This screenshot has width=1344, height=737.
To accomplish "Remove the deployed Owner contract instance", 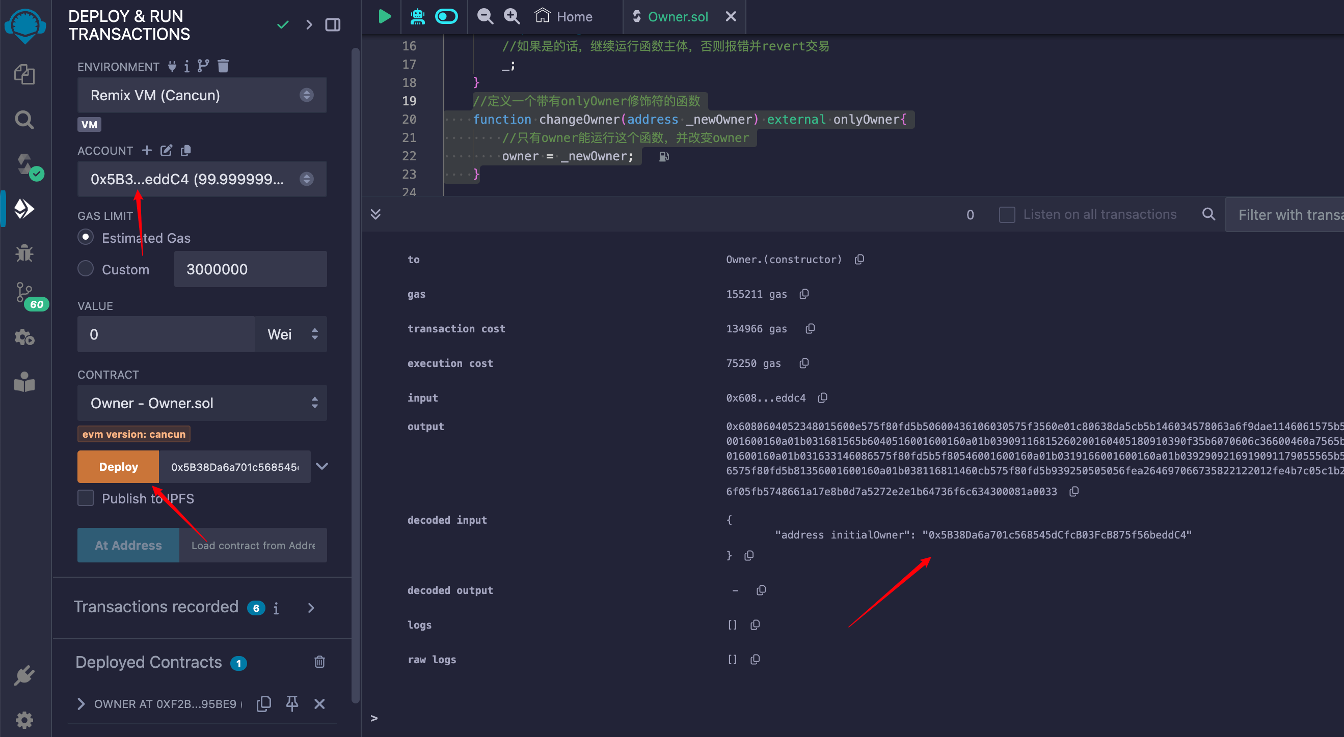I will [320, 703].
